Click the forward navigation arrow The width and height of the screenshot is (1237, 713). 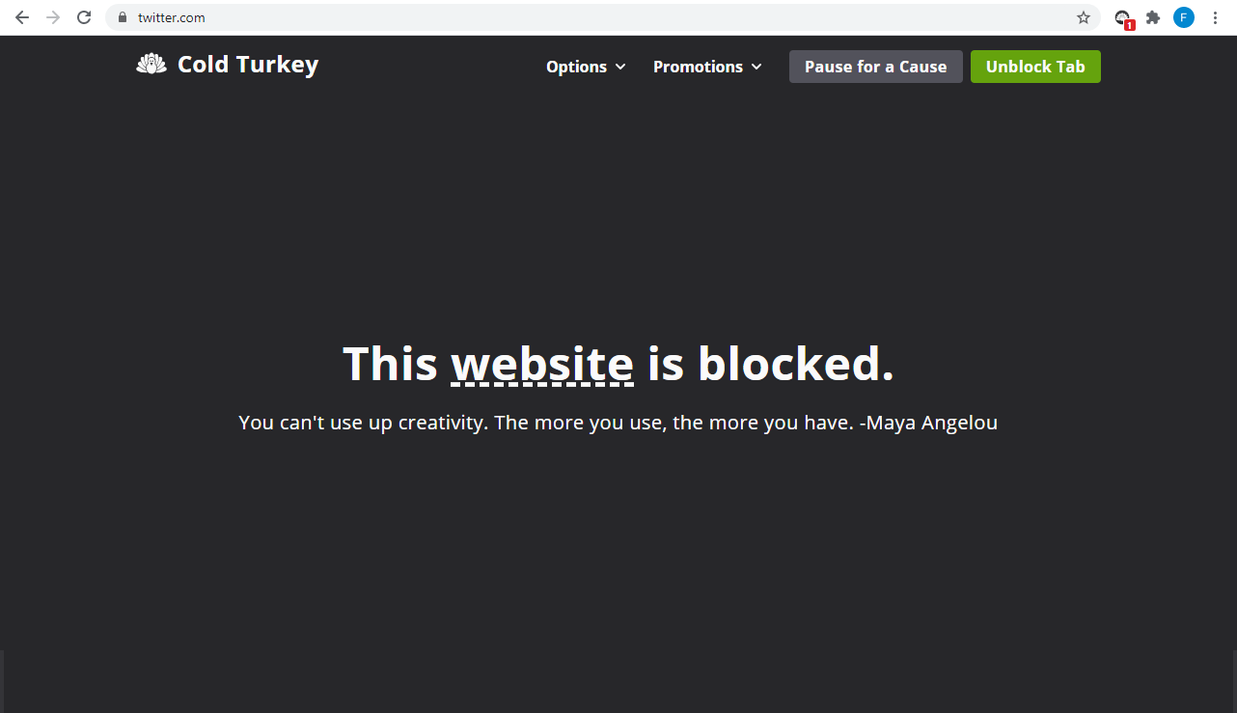[52, 16]
